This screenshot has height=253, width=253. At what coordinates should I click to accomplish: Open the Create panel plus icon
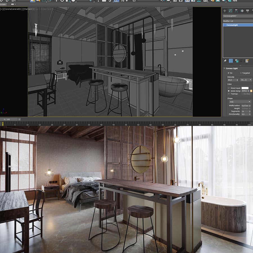[x=225, y=11]
